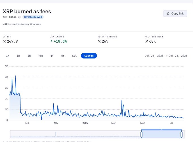This screenshot has width=193, height=142.
Task: Click the selected window top bar in navigator
Action: pos(161,130)
